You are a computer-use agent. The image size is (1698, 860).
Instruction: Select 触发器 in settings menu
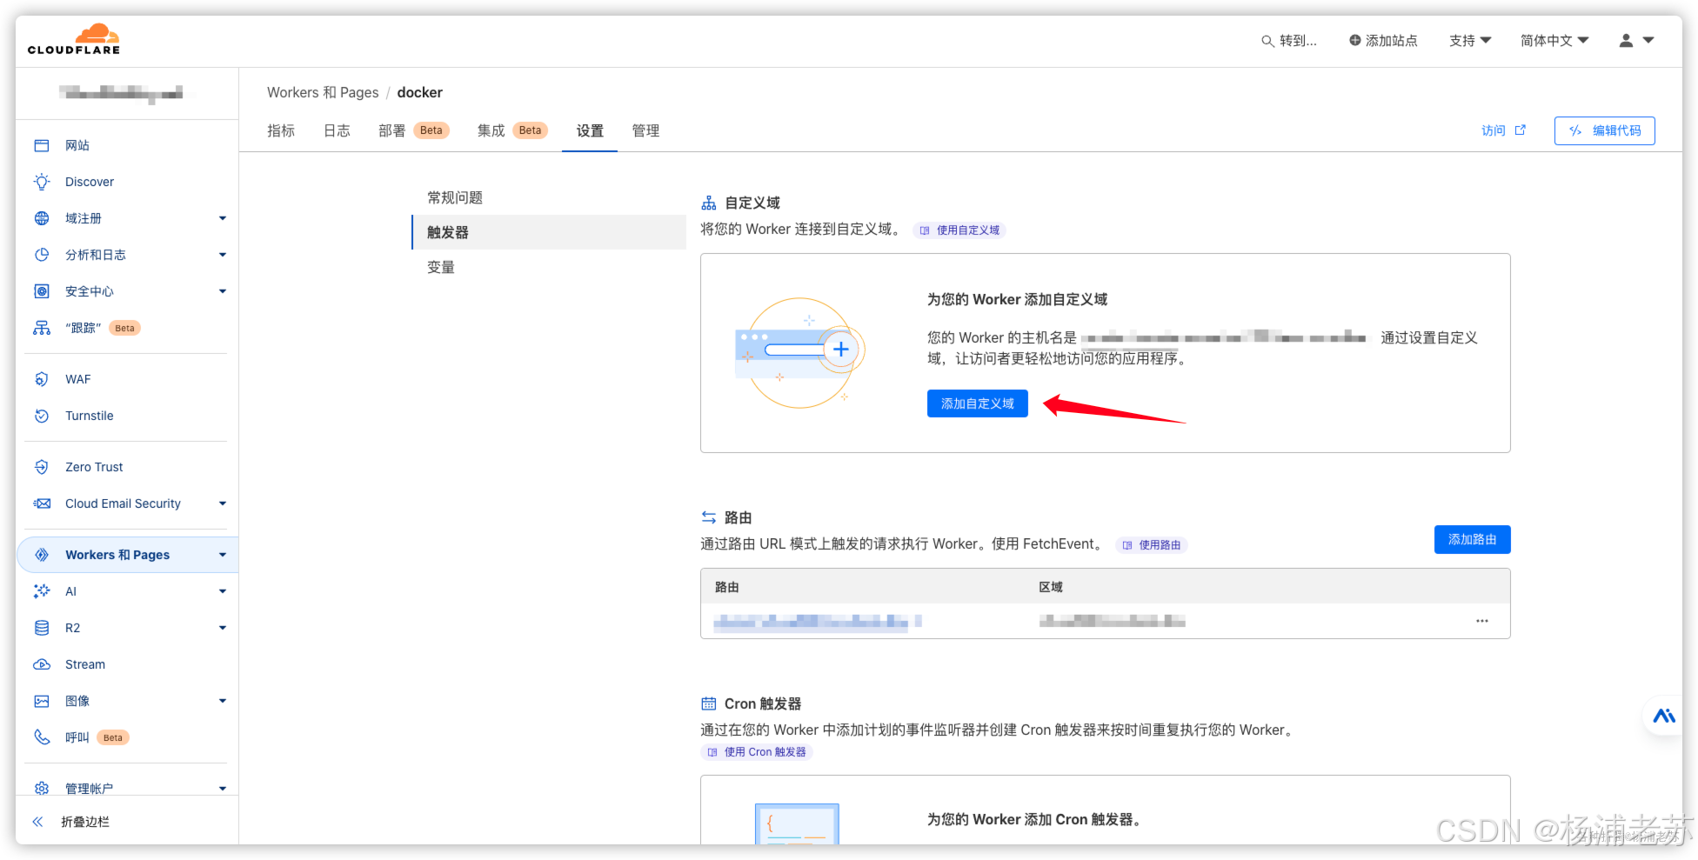[549, 232]
